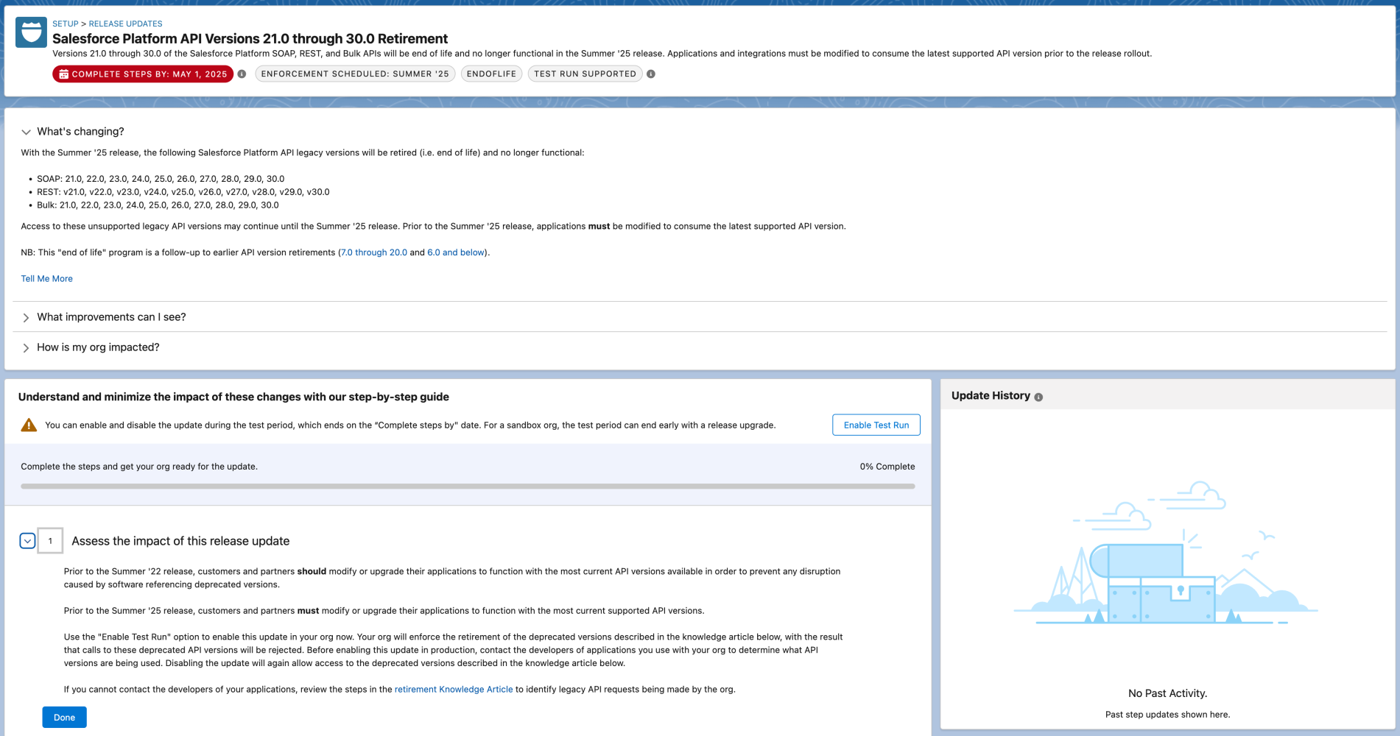Open the retirement Knowledge Article link
The width and height of the screenshot is (1400, 736).
(453, 689)
